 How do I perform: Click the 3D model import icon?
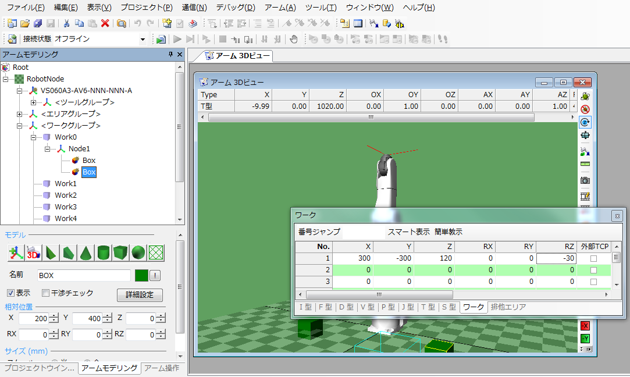tap(33, 252)
